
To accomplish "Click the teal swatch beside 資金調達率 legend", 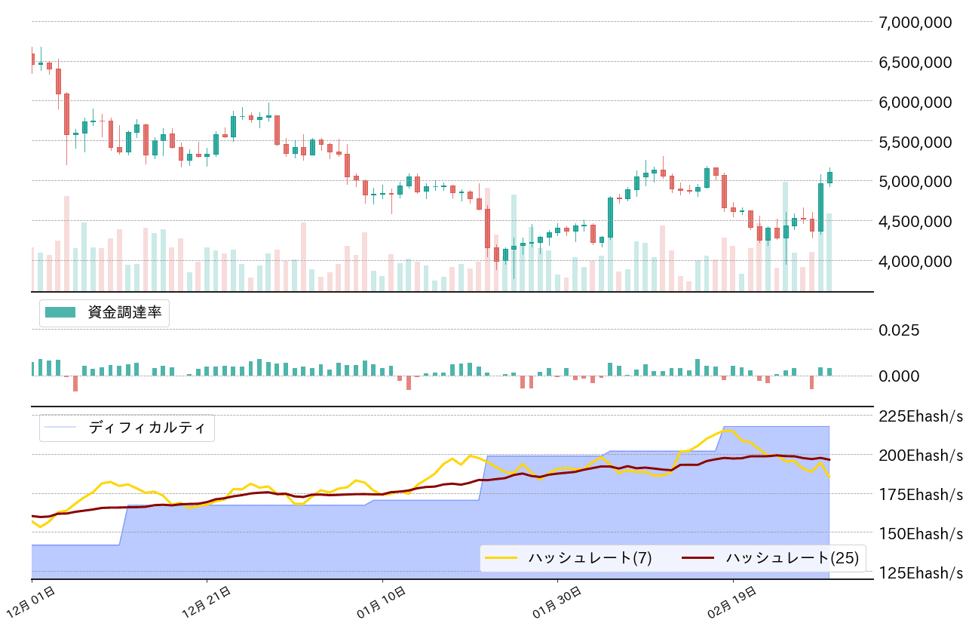I will [60, 310].
